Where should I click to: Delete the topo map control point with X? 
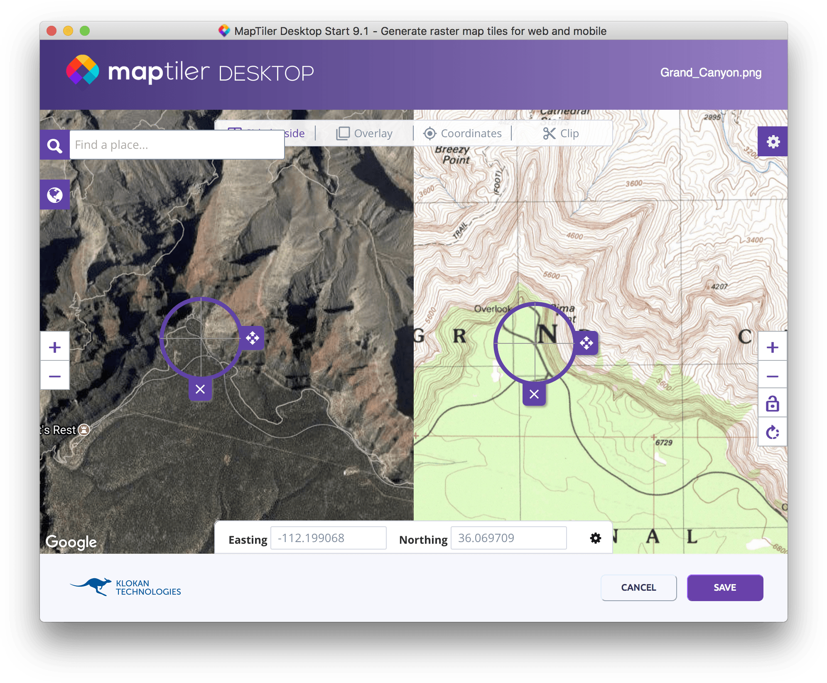[534, 394]
